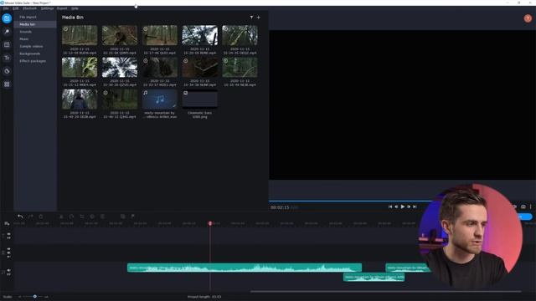This screenshot has width=536, height=301.
Task: Zoom in the timeline scale
Action: [x=47, y=297]
